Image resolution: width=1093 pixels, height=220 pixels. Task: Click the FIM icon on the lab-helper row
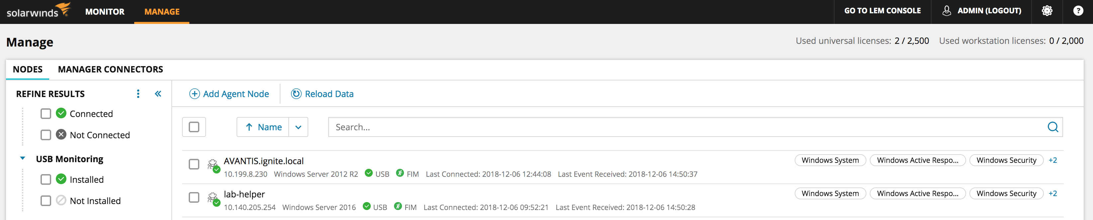click(398, 207)
